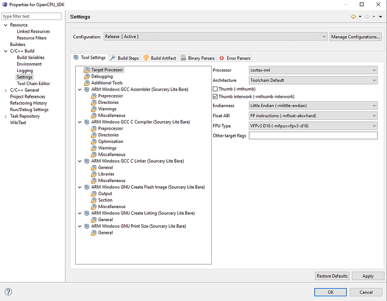Screen dimensions: 387x301
Task: Click the Additional Tools icon in tree
Action: [87, 83]
